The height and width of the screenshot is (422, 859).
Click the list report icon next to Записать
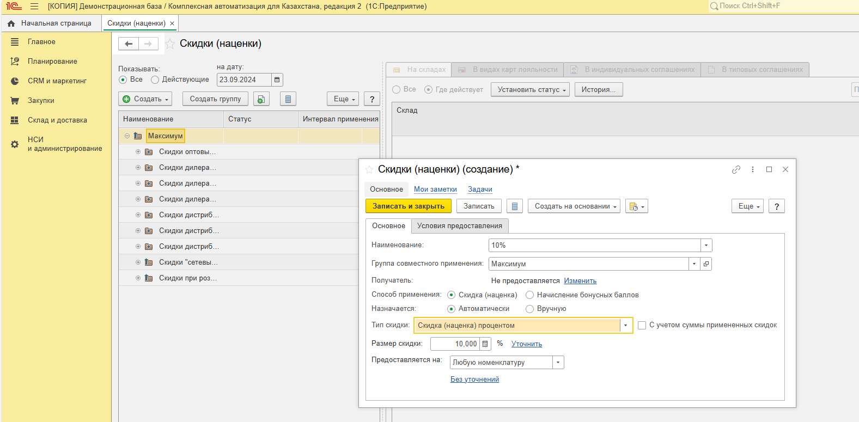[515, 206]
